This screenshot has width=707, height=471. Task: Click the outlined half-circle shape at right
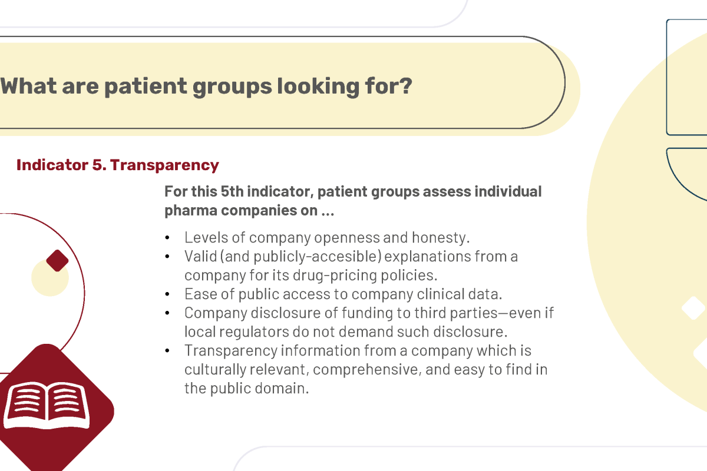(687, 174)
